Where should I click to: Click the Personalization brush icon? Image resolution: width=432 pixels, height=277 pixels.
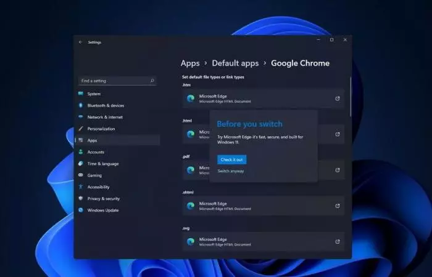pyautogui.click(x=81, y=129)
